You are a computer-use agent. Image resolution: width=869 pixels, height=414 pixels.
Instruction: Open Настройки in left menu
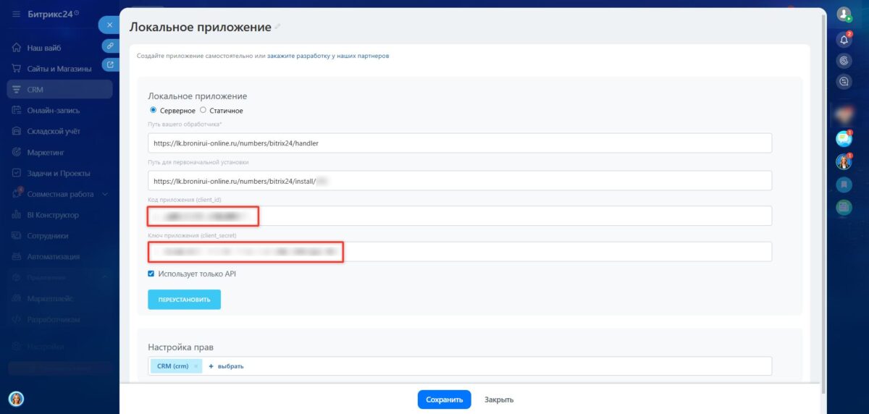click(46, 347)
